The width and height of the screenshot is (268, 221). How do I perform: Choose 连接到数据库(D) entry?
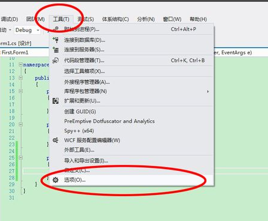tap(132, 40)
